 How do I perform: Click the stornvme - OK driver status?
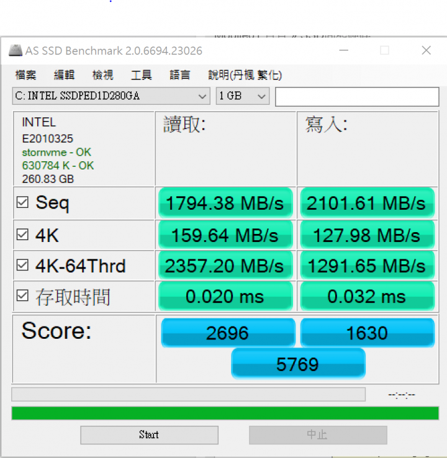[56, 152]
